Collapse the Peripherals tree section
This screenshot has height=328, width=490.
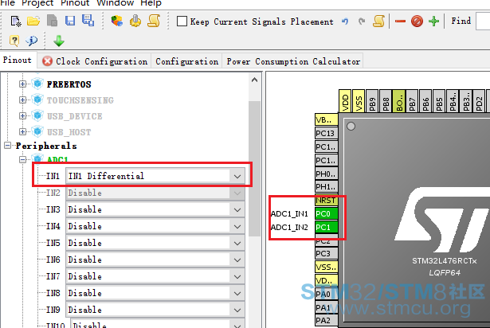(7, 145)
